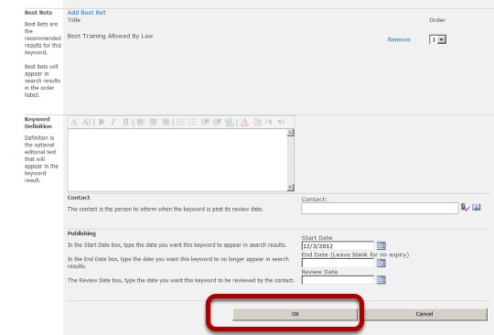Open the Browse address book icon
The height and width of the screenshot is (335, 494).
tap(477, 207)
